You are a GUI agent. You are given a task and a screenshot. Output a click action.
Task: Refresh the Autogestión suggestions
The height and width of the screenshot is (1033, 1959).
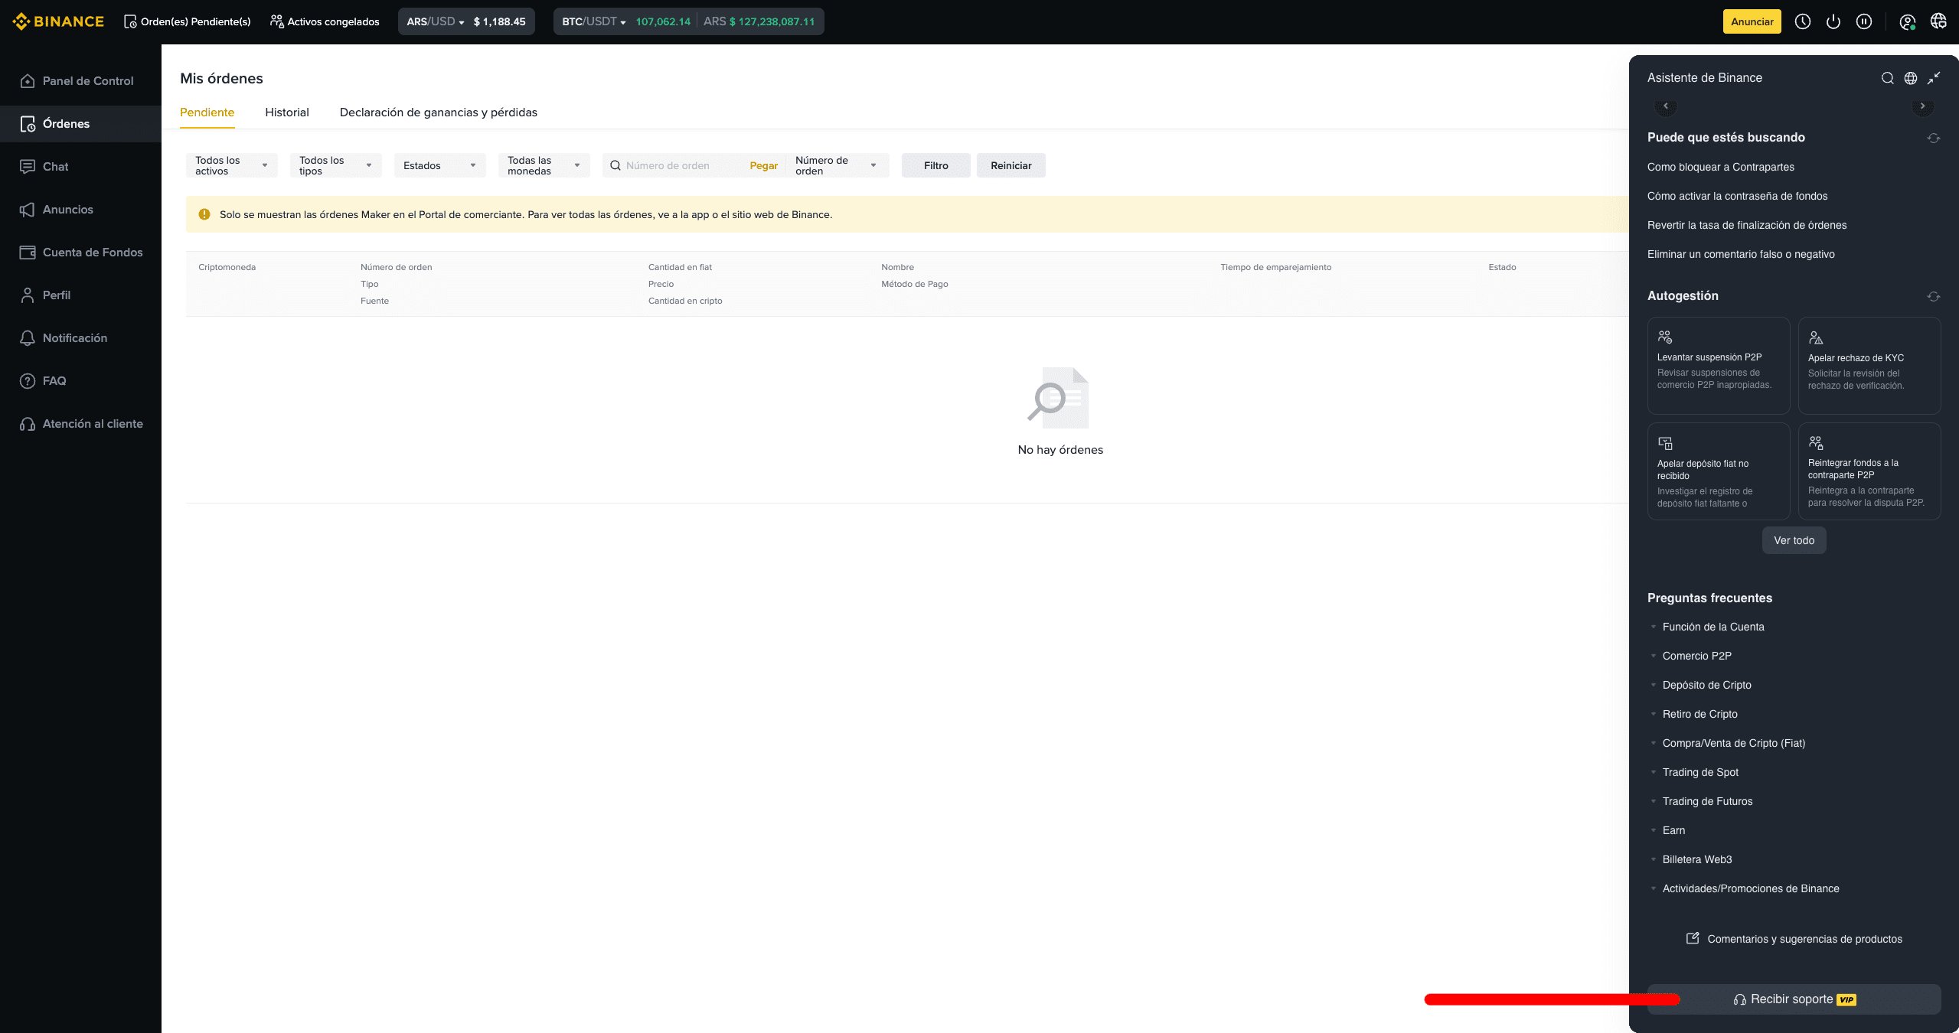(1932, 296)
